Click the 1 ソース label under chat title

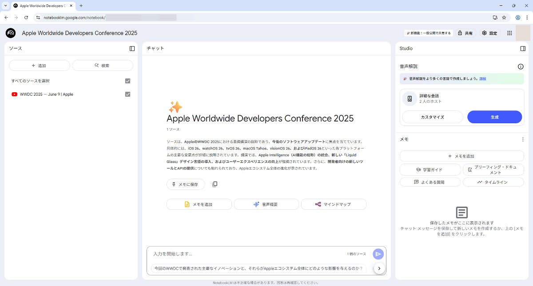point(173,129)
